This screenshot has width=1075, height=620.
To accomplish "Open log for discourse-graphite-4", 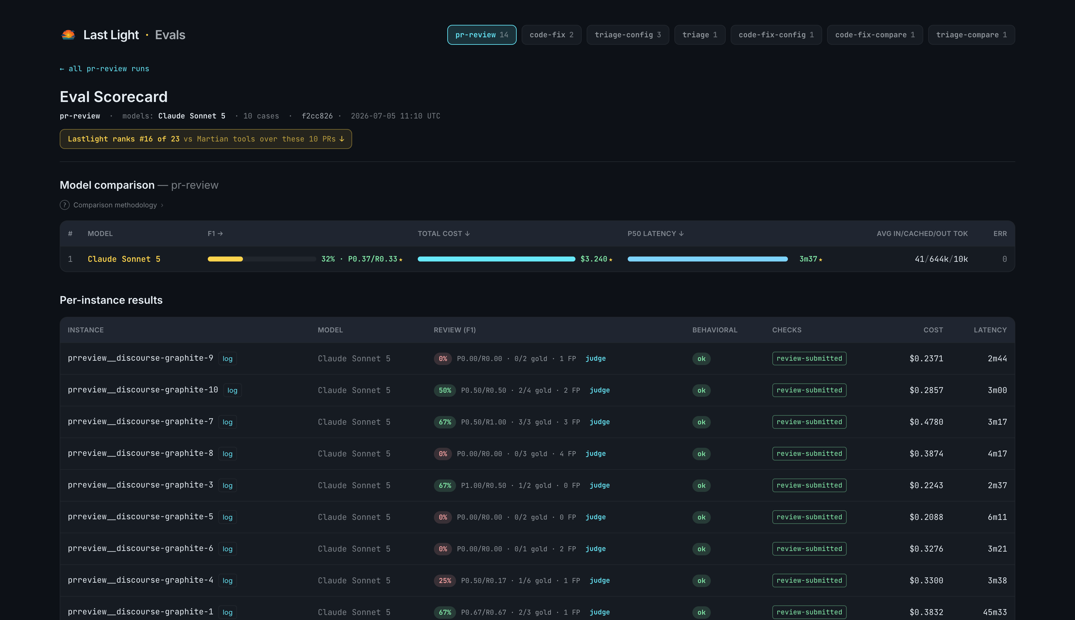I will [x=227, y=581].
